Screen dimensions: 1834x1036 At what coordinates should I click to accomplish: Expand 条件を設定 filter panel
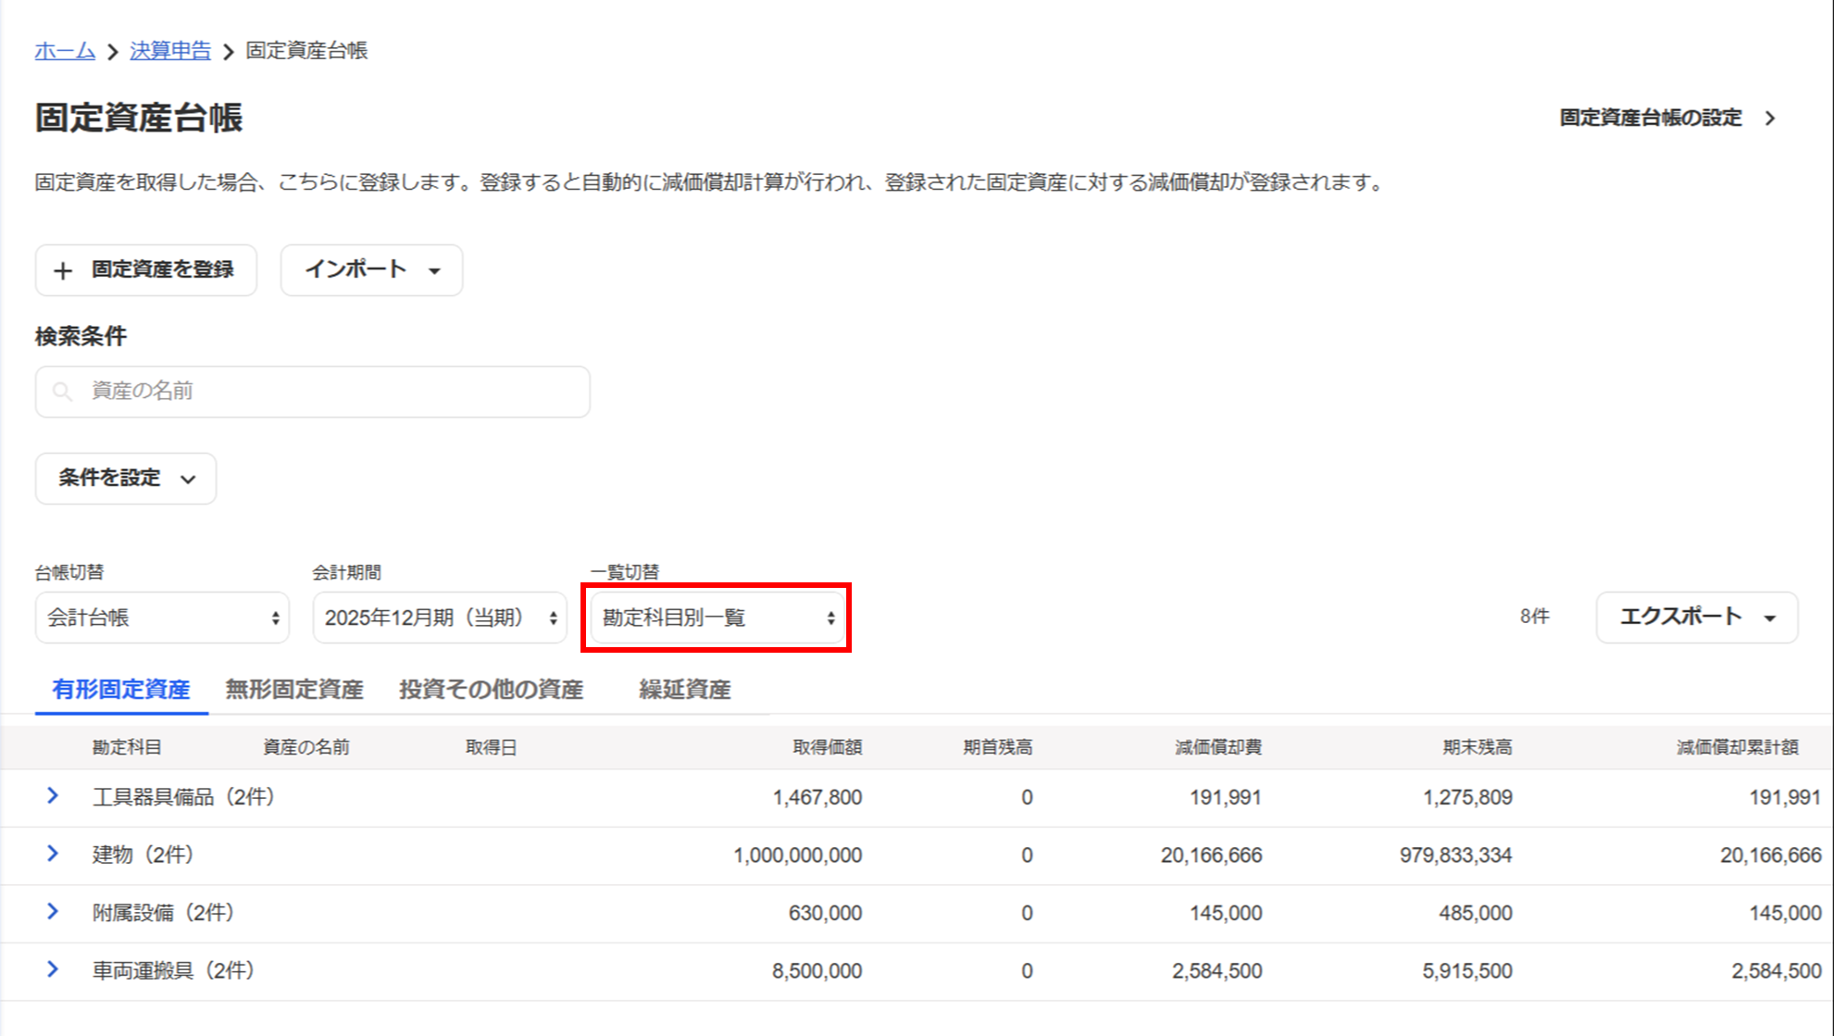(126, 479)
